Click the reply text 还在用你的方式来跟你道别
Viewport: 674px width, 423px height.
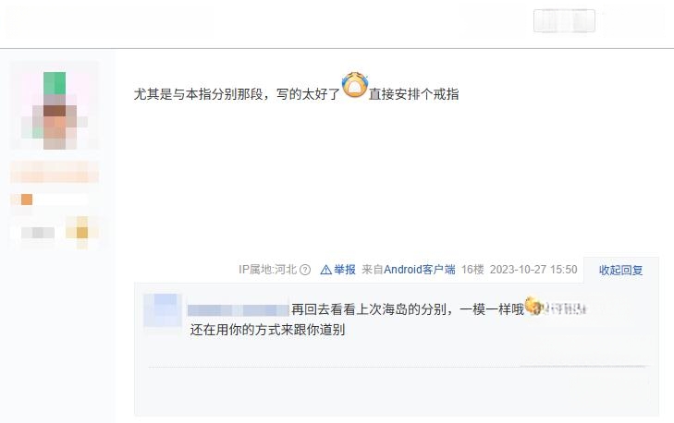coord(267,330)
